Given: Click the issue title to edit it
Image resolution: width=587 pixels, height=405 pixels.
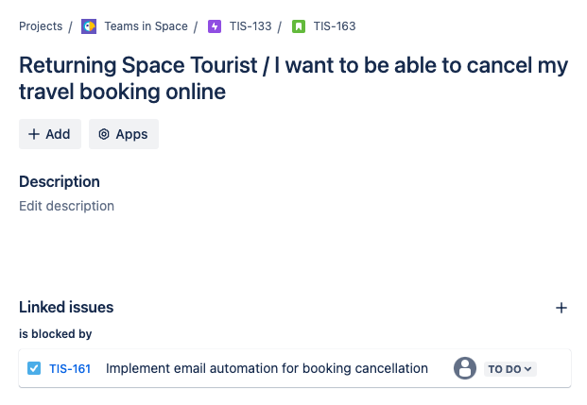Looking at the screenshot, I should pyautogui.click(x=293, y=78).
